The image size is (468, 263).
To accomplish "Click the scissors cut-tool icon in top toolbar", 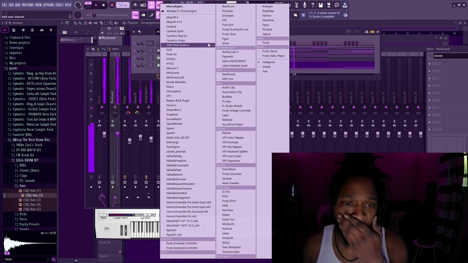I will pyautogui.click(x=297, y=5).
